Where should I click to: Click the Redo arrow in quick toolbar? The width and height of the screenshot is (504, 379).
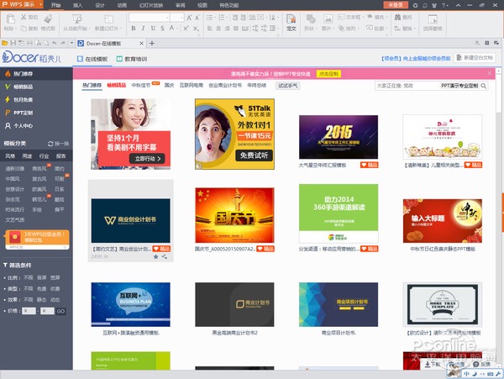click(63, 43)
